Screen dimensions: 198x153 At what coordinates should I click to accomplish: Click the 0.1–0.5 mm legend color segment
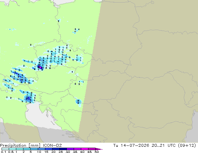click(5, 149)
